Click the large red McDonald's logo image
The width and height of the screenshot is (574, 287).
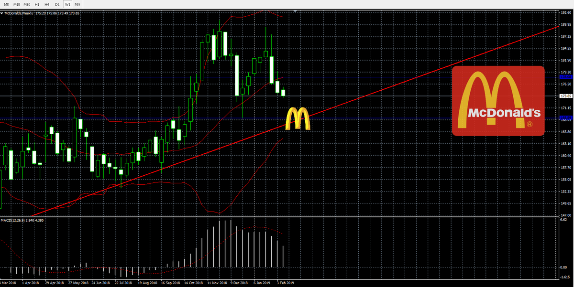point(498,101)
